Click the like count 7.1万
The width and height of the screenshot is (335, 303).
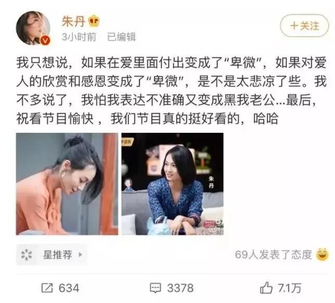click(289, 288)
